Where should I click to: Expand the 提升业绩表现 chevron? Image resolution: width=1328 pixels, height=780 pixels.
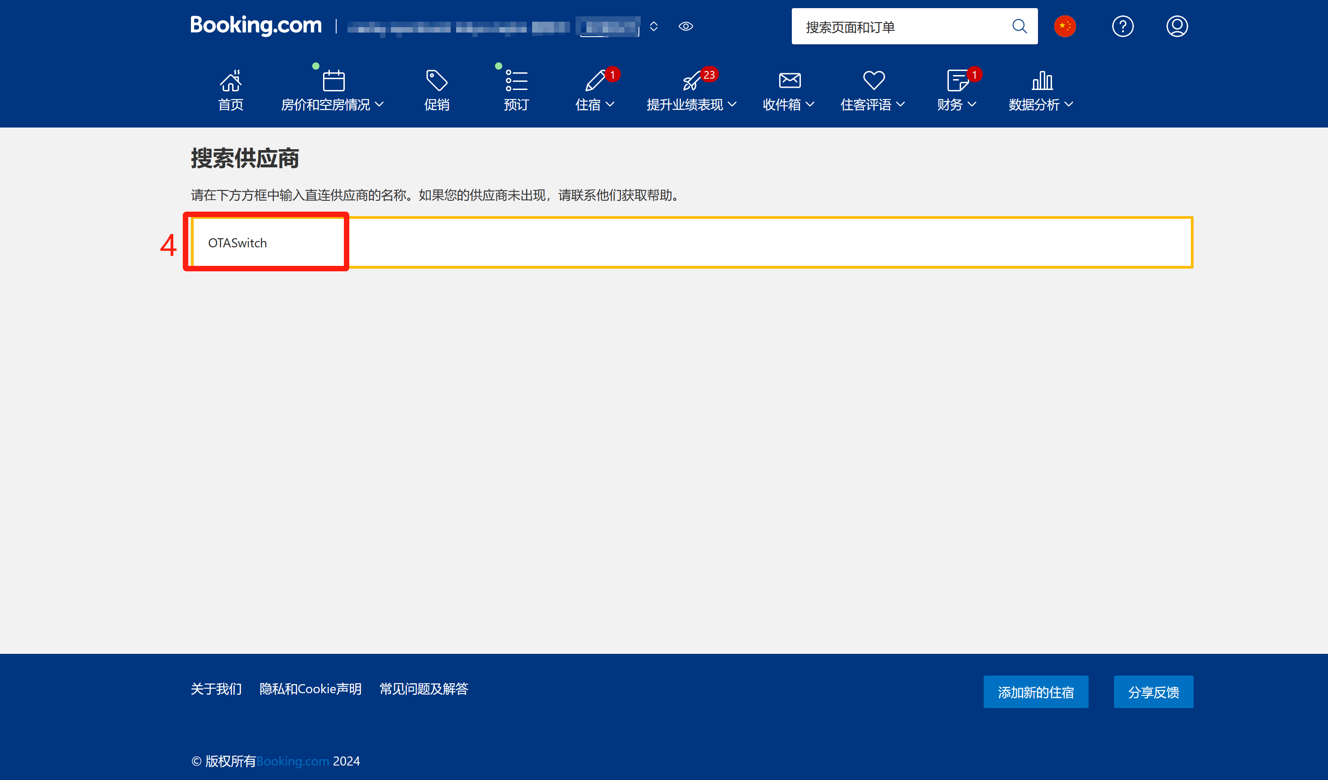coord(732,104)
